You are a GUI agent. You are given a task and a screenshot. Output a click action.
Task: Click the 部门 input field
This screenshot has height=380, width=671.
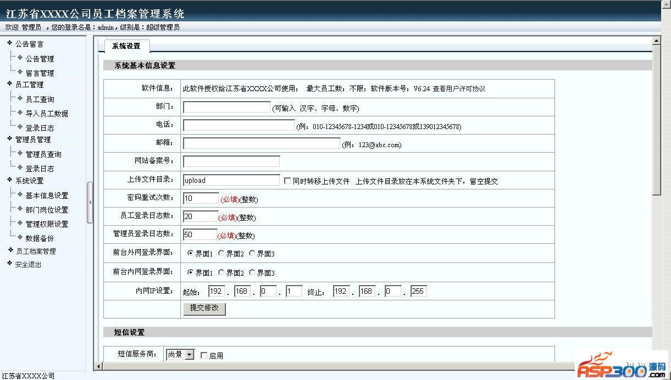[x=227, y=107]
